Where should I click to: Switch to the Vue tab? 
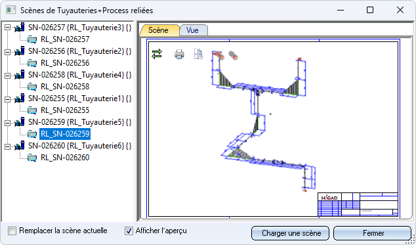click(194, 30)
